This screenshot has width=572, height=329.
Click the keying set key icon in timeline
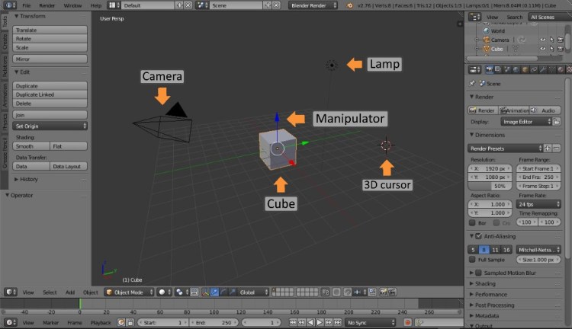click(x=420, y=322)
